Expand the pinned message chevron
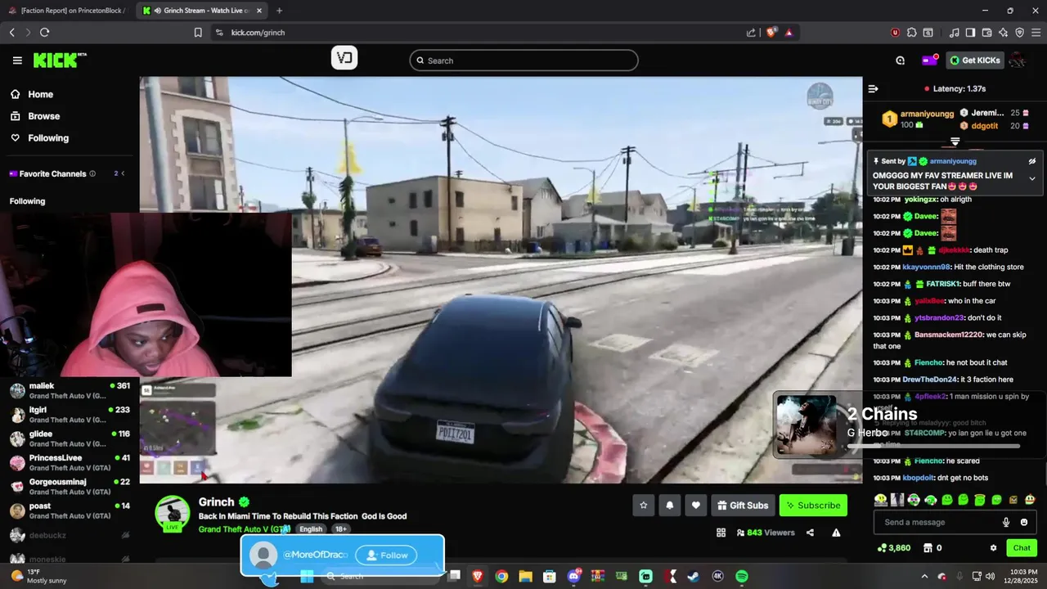The height and width of the screenshot is (589, 1047). pyautogui.click(x=1032, y=178)
